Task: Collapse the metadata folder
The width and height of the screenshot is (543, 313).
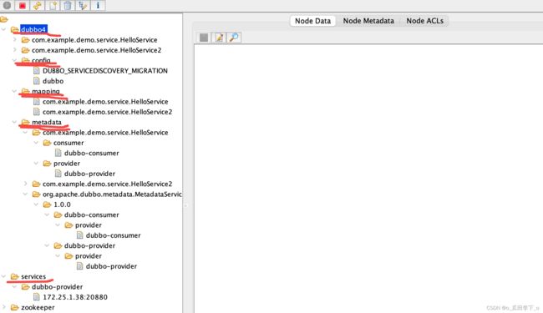Action: (x=14, y=122)
